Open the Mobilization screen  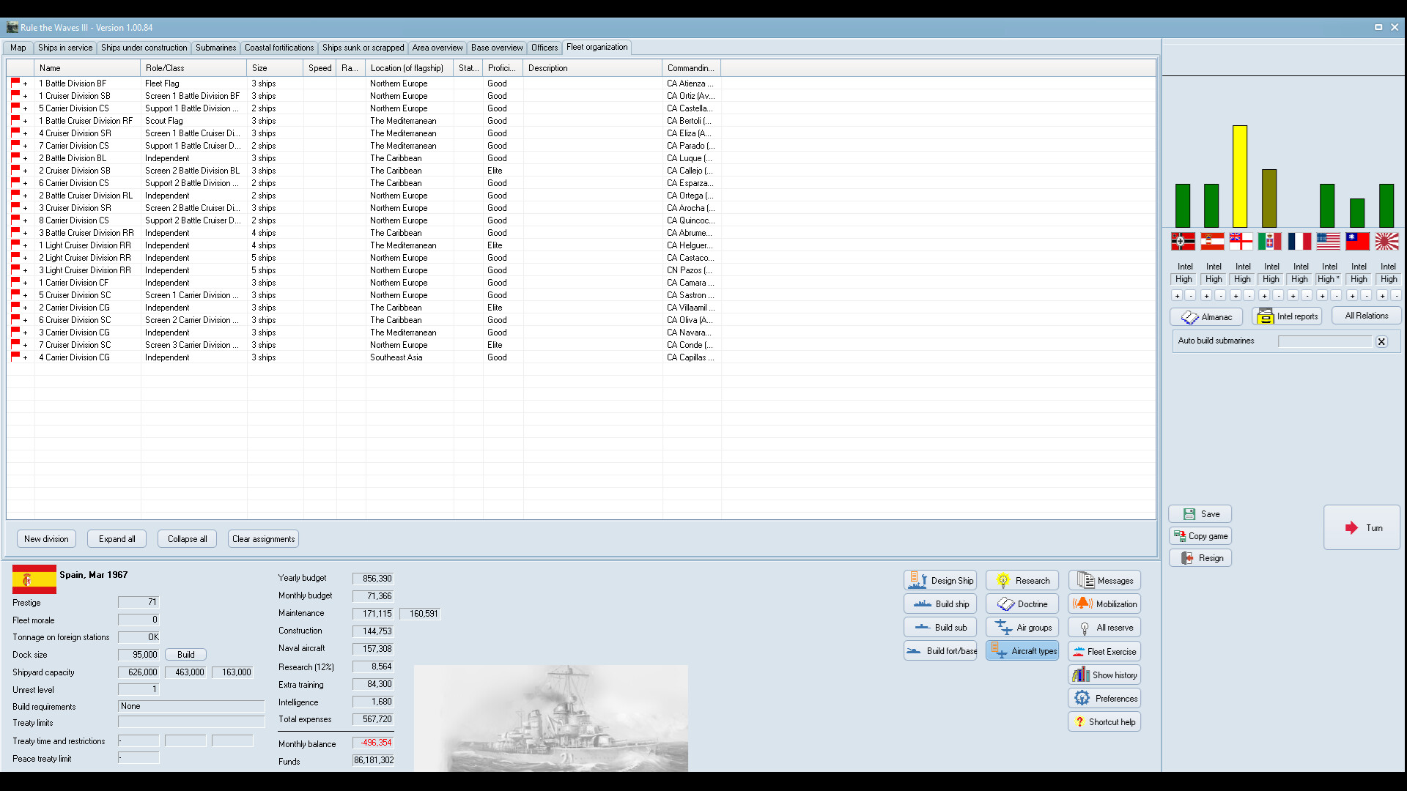(1104, 604)
